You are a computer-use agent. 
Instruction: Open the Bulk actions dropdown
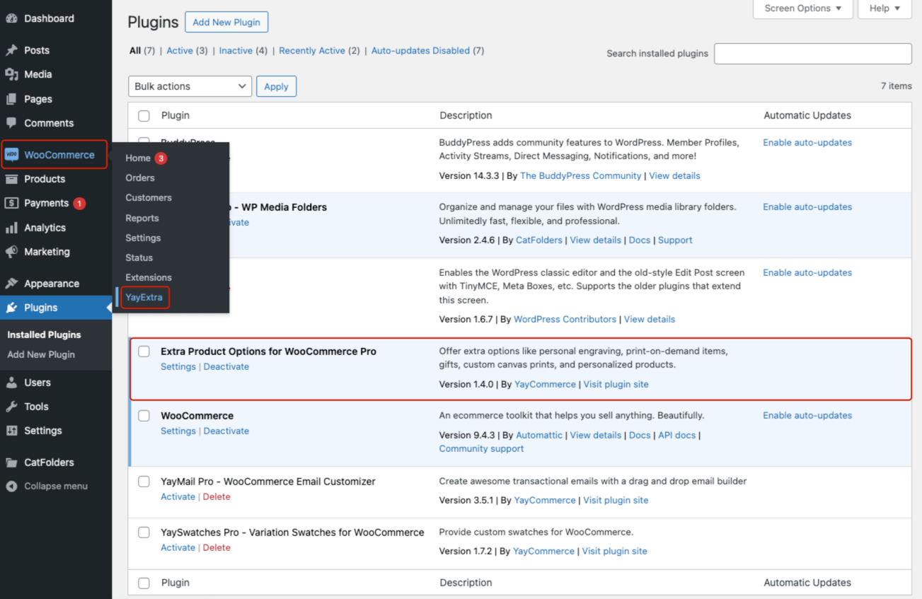coord(189,86)
